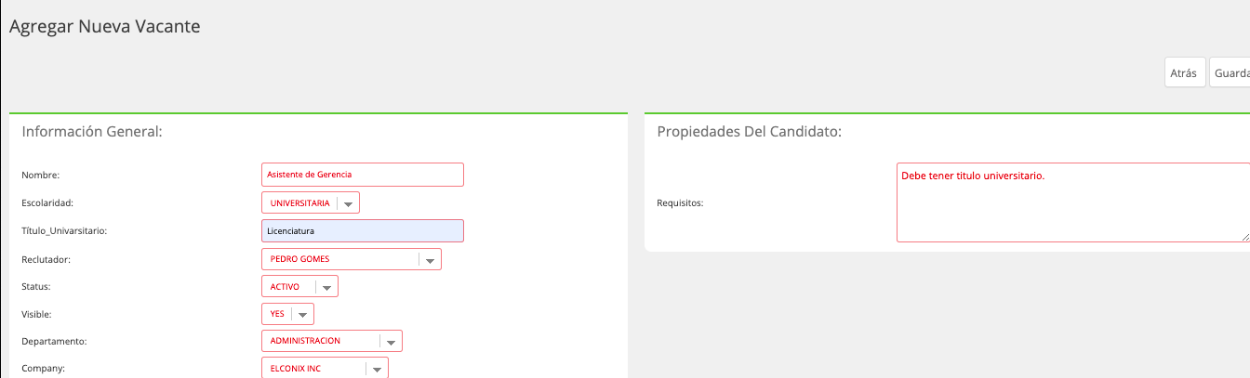Click the ADMINISTRACION department value
This screenshot has width=1250, height=378.
click(305, 341)
